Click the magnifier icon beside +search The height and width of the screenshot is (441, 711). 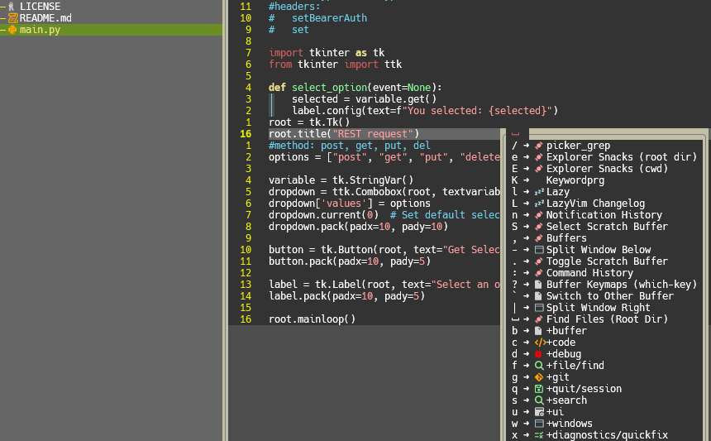click(539, 400)
